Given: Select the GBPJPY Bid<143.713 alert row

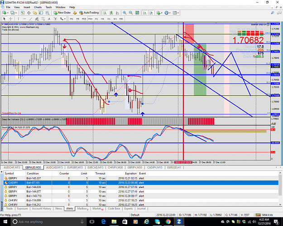Looking at the screenshot, I should click(141, 196).
